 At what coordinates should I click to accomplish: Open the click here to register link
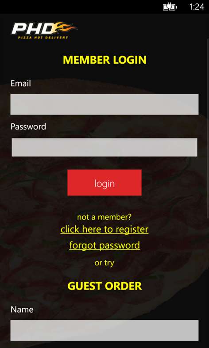click(104, 229)
